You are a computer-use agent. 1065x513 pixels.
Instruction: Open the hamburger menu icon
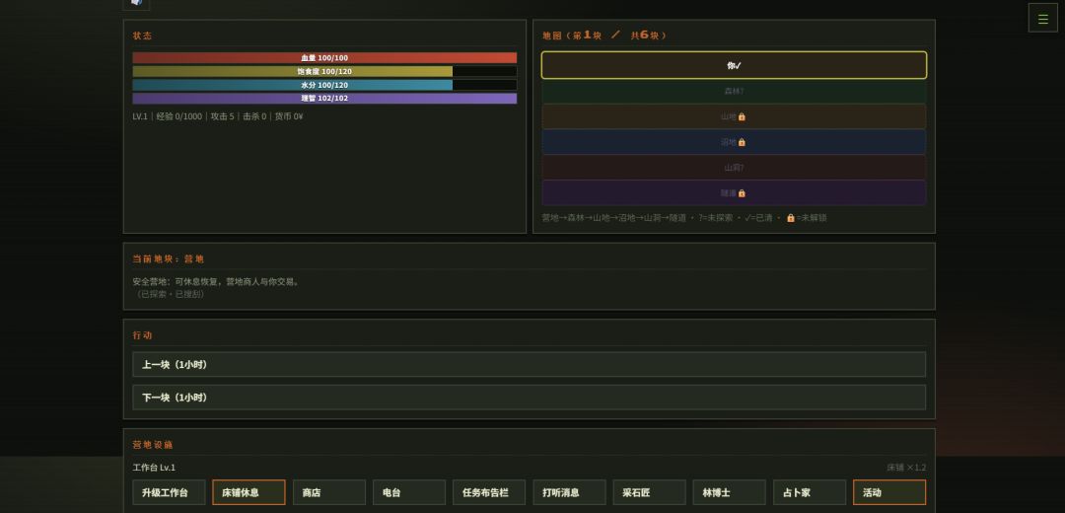(x=1042, y=19)
